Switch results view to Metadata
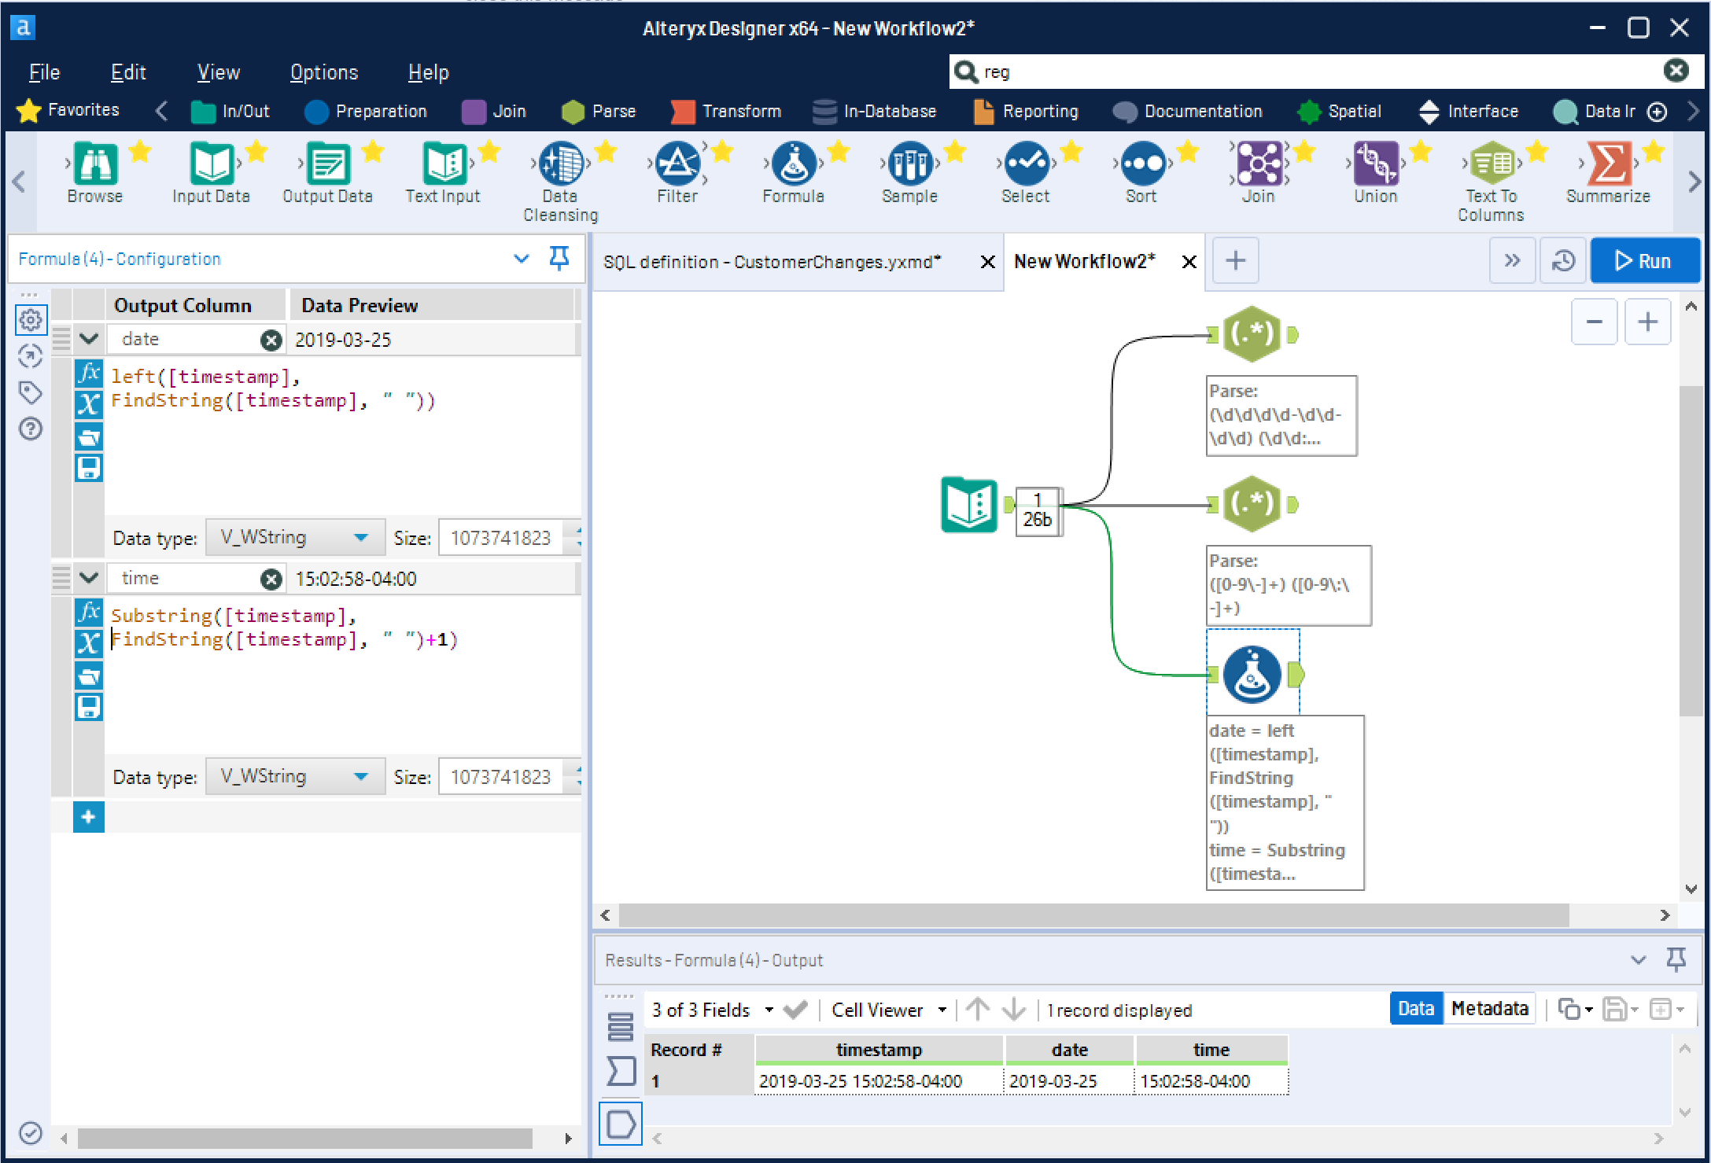 (x=1489, y=1009)
